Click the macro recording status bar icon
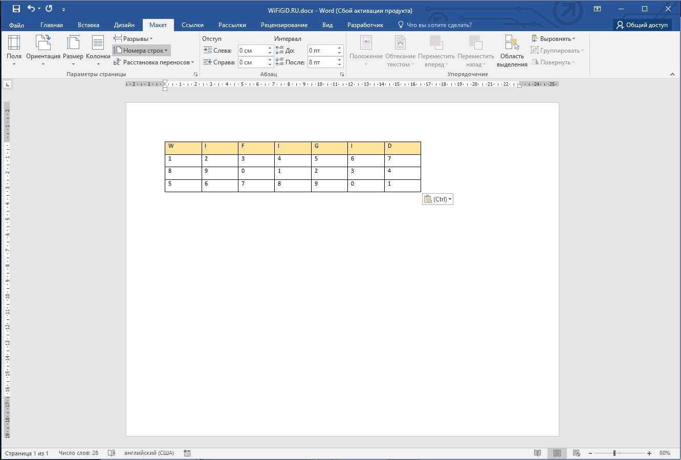This screenshot has width=681, height=460. 187,453
